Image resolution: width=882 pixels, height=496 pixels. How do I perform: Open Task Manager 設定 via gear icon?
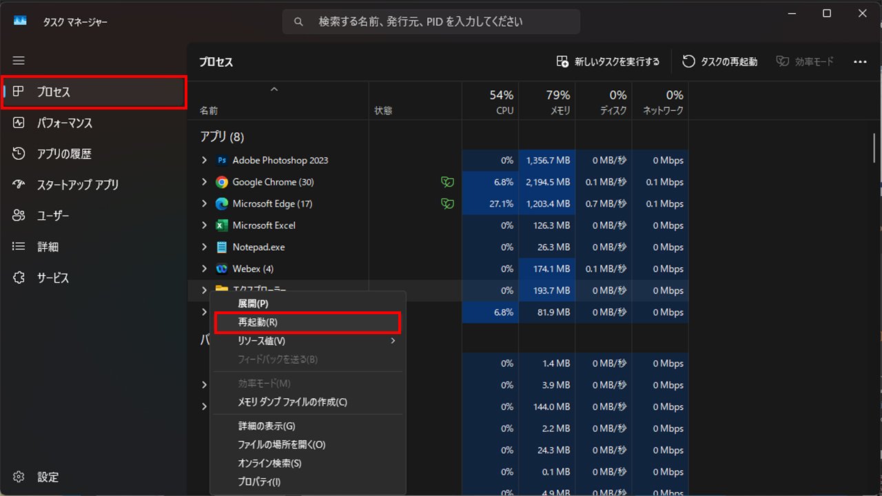tap(41, 477)
